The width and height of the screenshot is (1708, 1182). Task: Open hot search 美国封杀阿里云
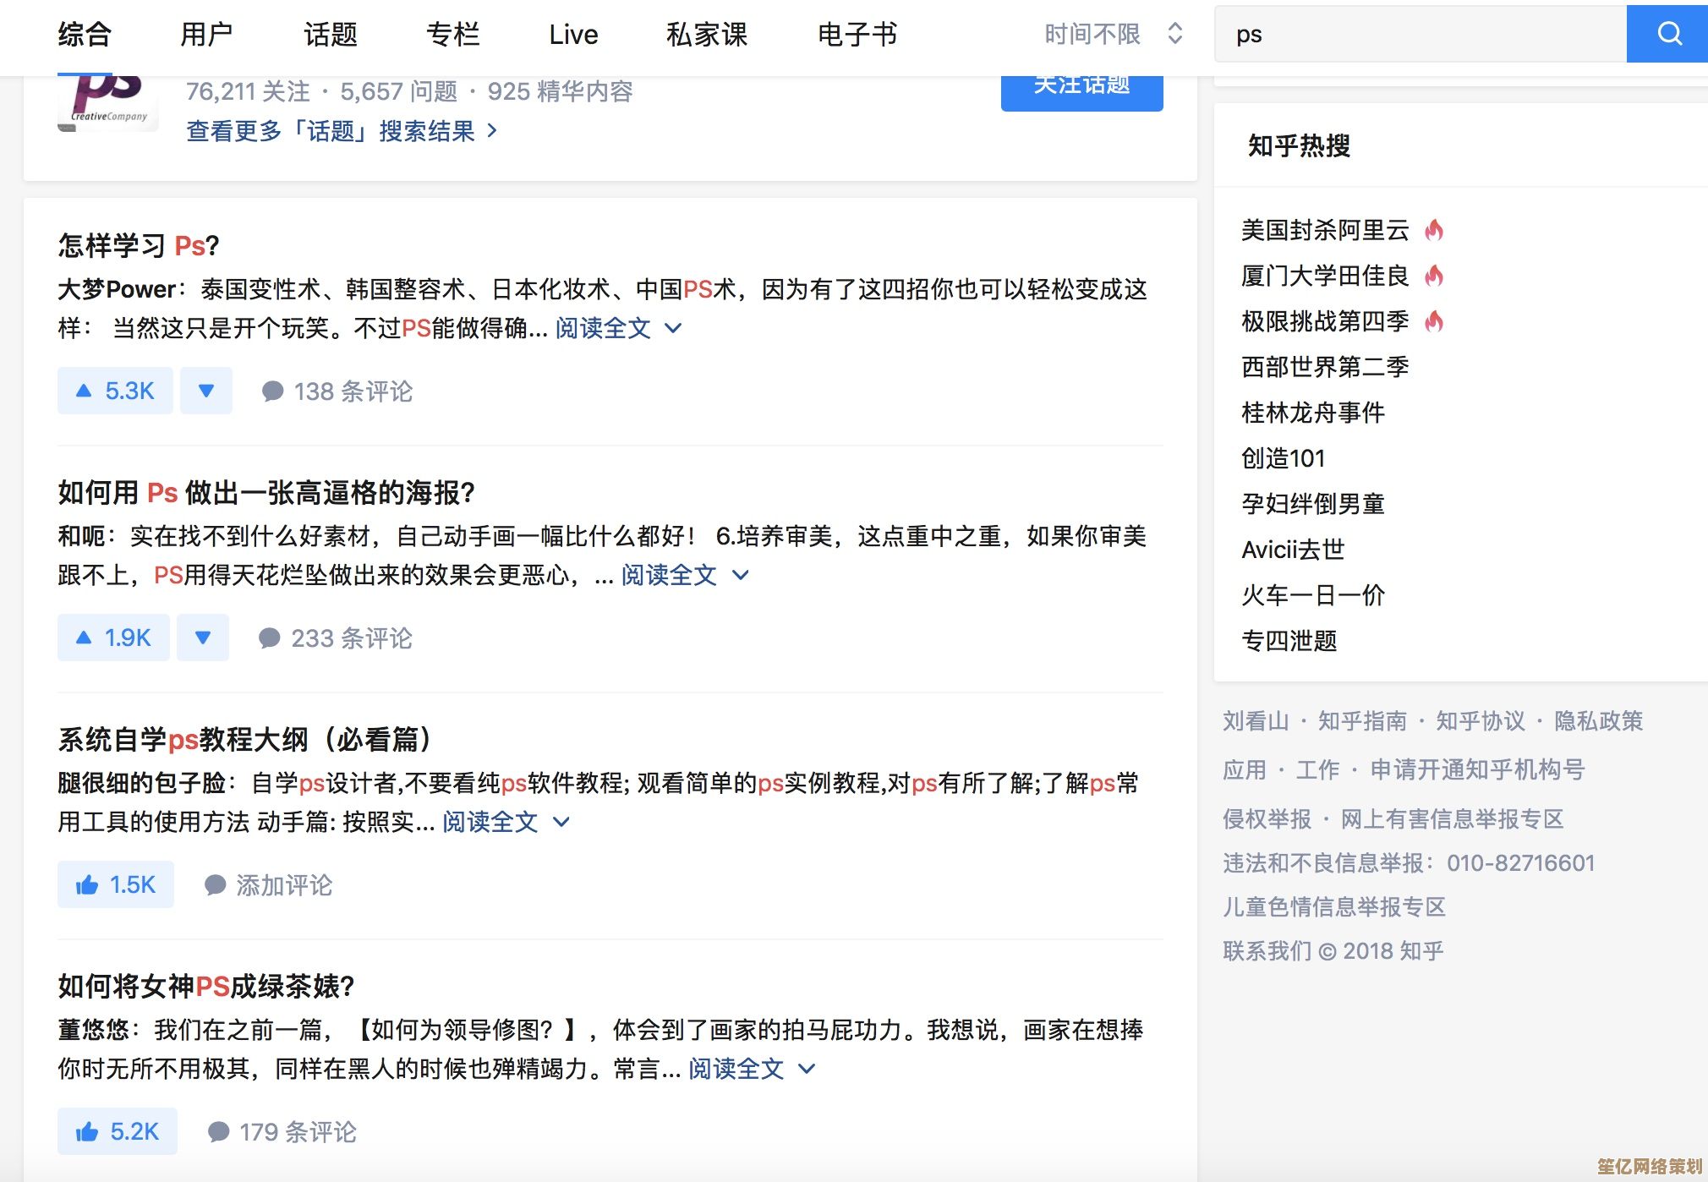point(1325,230)
